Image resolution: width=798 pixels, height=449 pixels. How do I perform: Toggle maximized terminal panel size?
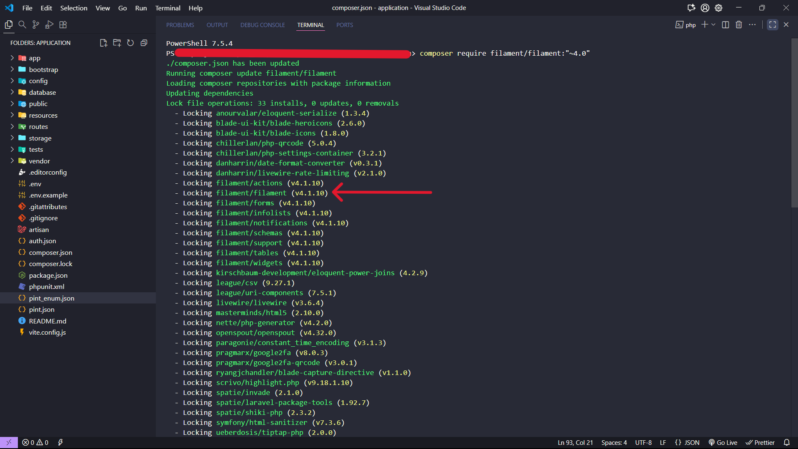pyautogui.click(x=772, y=25)
